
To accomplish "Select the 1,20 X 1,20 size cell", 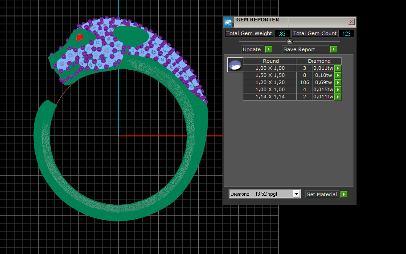I will [270, 83].
